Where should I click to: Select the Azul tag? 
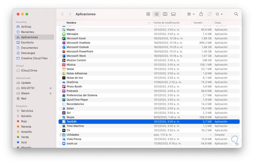tap(34, 142)
